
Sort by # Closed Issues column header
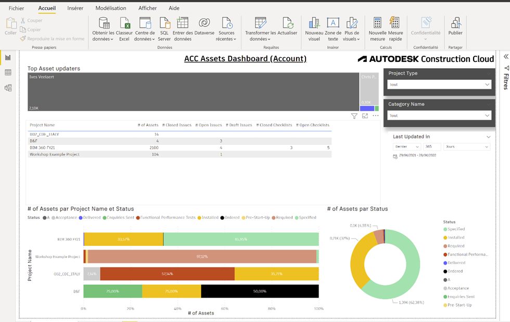(x=176, y=125)
